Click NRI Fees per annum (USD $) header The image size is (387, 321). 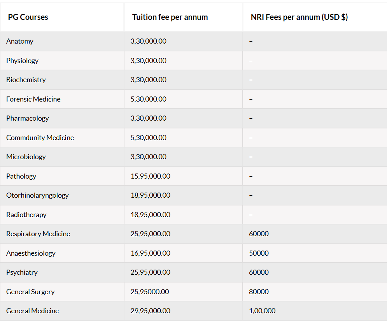pyautogui.click(x=299, y=17)
